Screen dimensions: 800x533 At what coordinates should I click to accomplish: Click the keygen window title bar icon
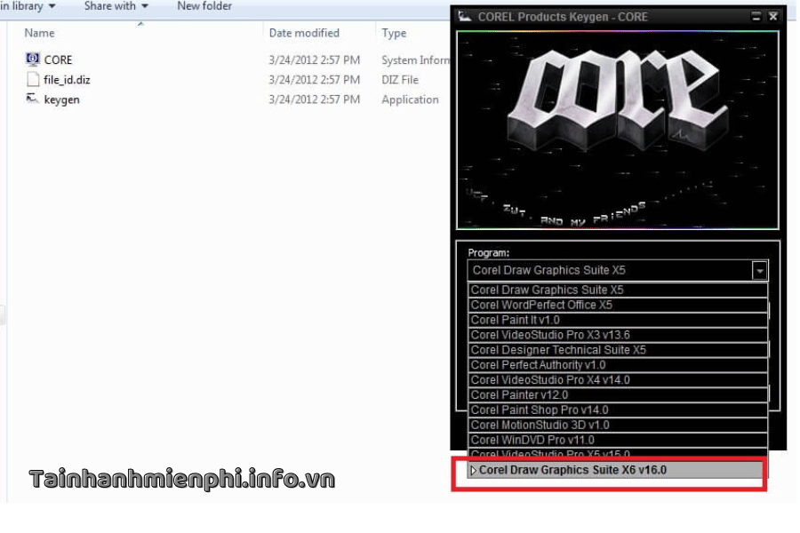point(465,16)
